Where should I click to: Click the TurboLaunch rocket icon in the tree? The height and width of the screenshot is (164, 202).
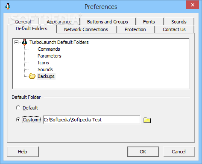tap(25, 42)
